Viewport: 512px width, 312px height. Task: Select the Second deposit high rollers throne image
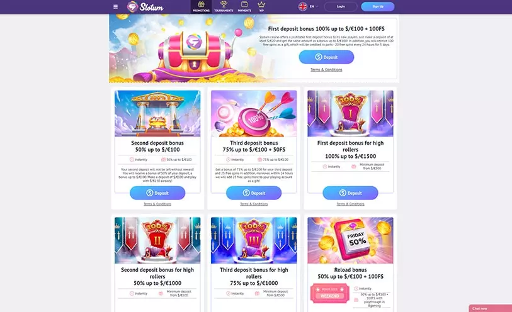coord(157,240)
